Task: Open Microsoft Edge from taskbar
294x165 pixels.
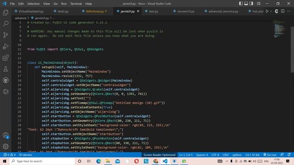Action: 98,161
